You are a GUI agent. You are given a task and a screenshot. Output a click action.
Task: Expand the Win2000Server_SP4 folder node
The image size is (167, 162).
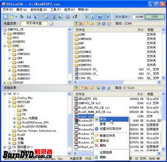[x=14, y=123]
